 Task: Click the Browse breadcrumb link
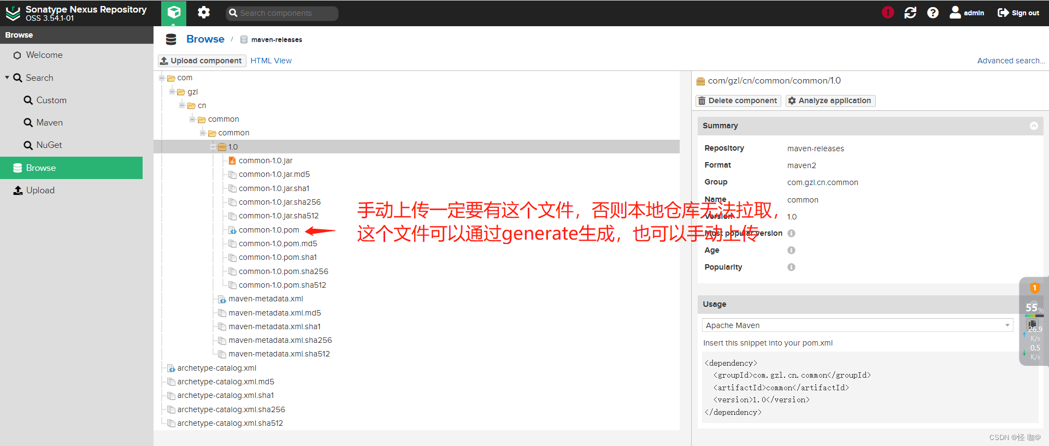[205, 39]
